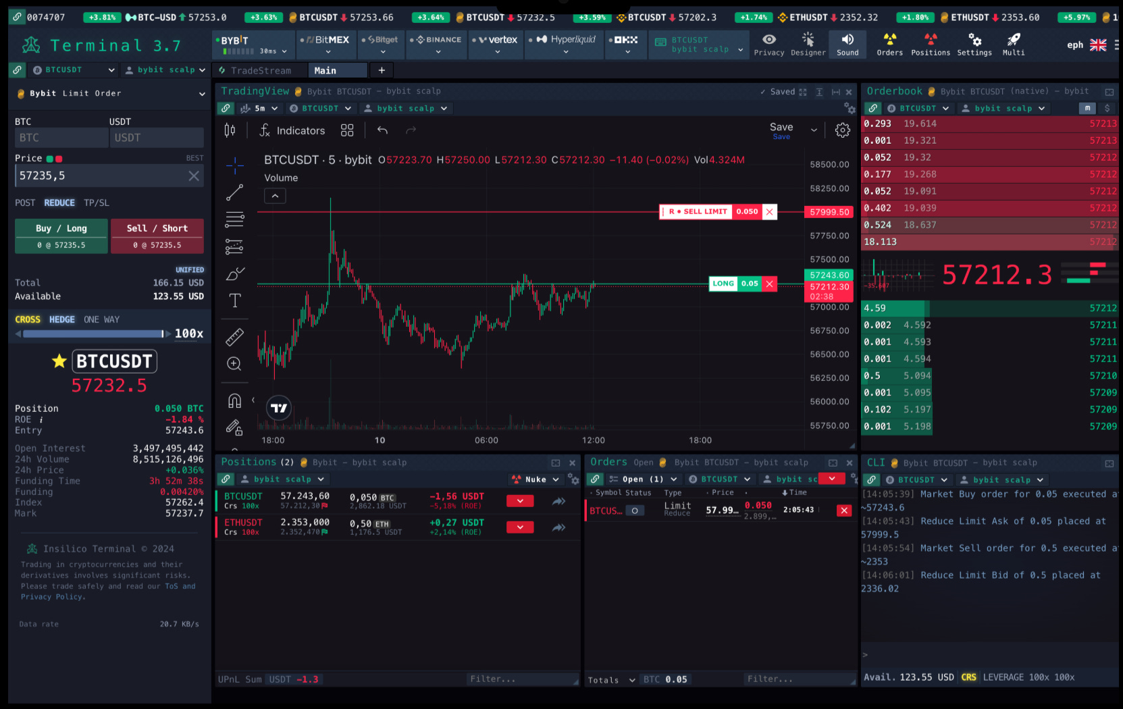This screenshot has width=1123, height=709.
Task: Select the crosshair cursor tool
Action: (234, 165)
